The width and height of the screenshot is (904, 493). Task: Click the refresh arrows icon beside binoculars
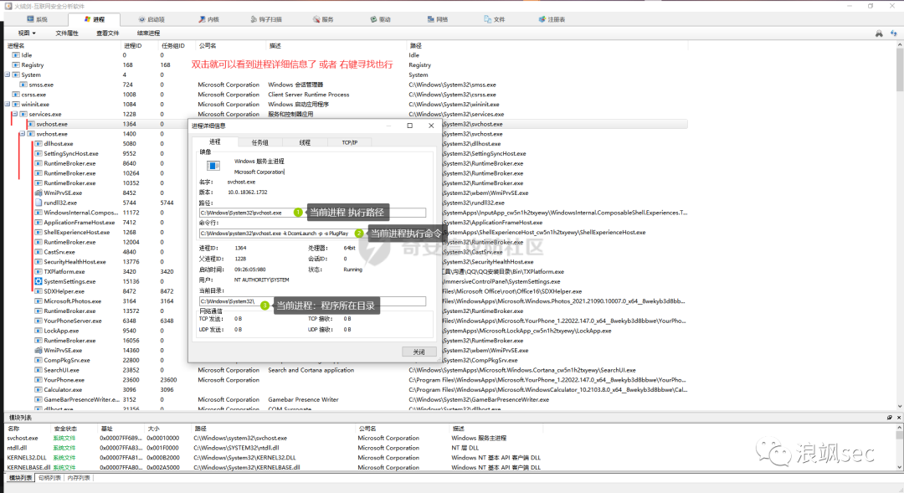[894, 33]
